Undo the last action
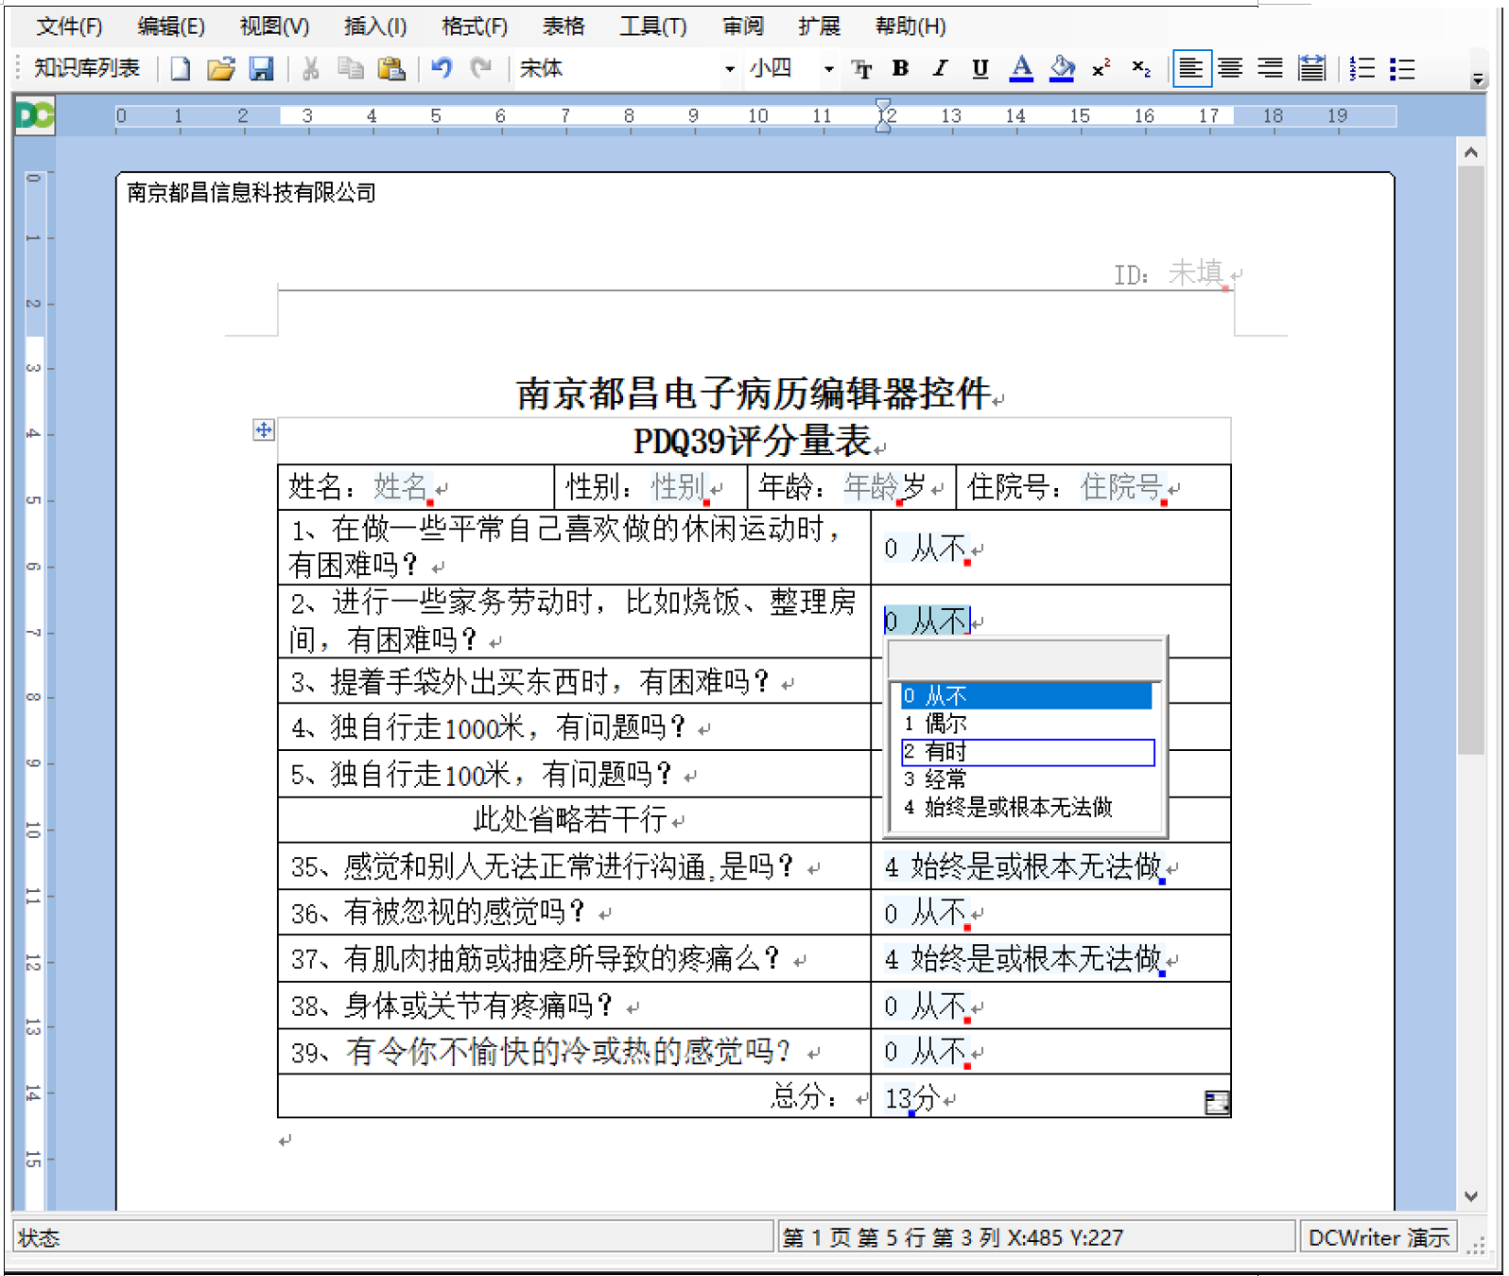 pyautogui.click(x=442, y=69)
